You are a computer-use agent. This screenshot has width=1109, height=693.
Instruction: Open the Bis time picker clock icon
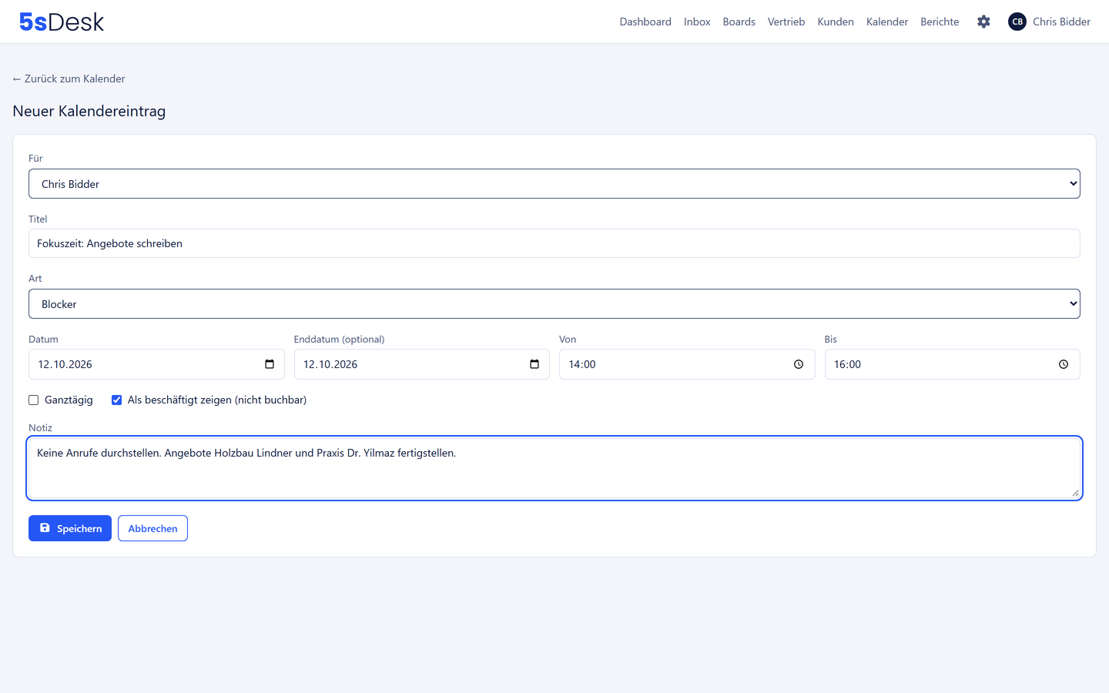click(1064, 364)
